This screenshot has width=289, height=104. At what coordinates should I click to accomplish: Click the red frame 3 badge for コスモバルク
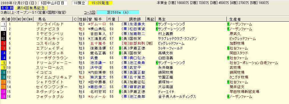point(3,43)
